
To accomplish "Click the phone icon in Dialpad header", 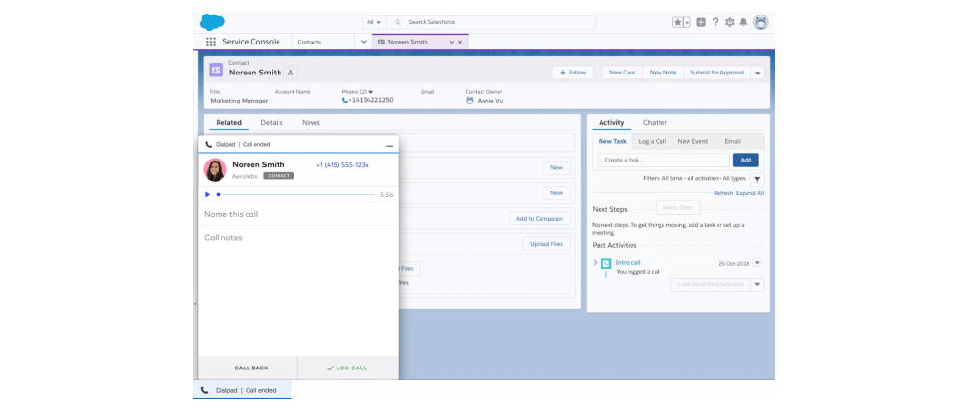I will [x=208, y=144].
